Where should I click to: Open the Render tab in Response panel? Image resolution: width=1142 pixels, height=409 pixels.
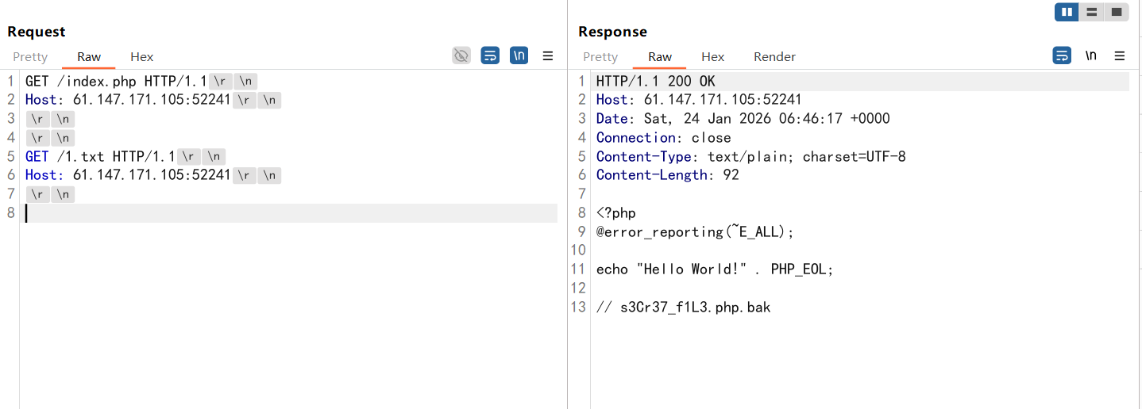(774, 57)
